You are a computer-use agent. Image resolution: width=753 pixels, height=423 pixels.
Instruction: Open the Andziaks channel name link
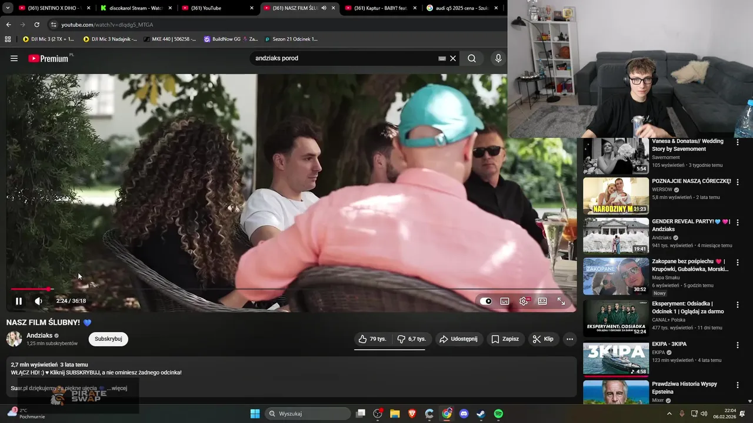(39, 335)
